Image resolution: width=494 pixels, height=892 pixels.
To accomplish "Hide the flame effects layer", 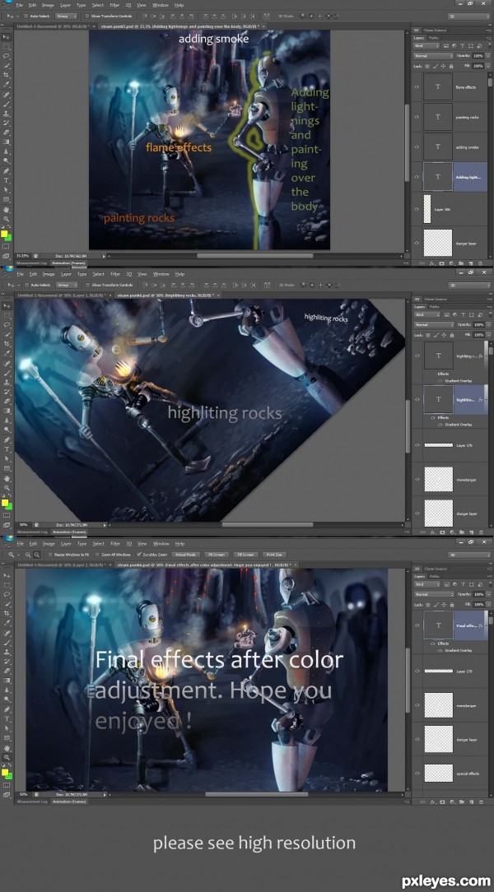I will (x=417, y=87).
